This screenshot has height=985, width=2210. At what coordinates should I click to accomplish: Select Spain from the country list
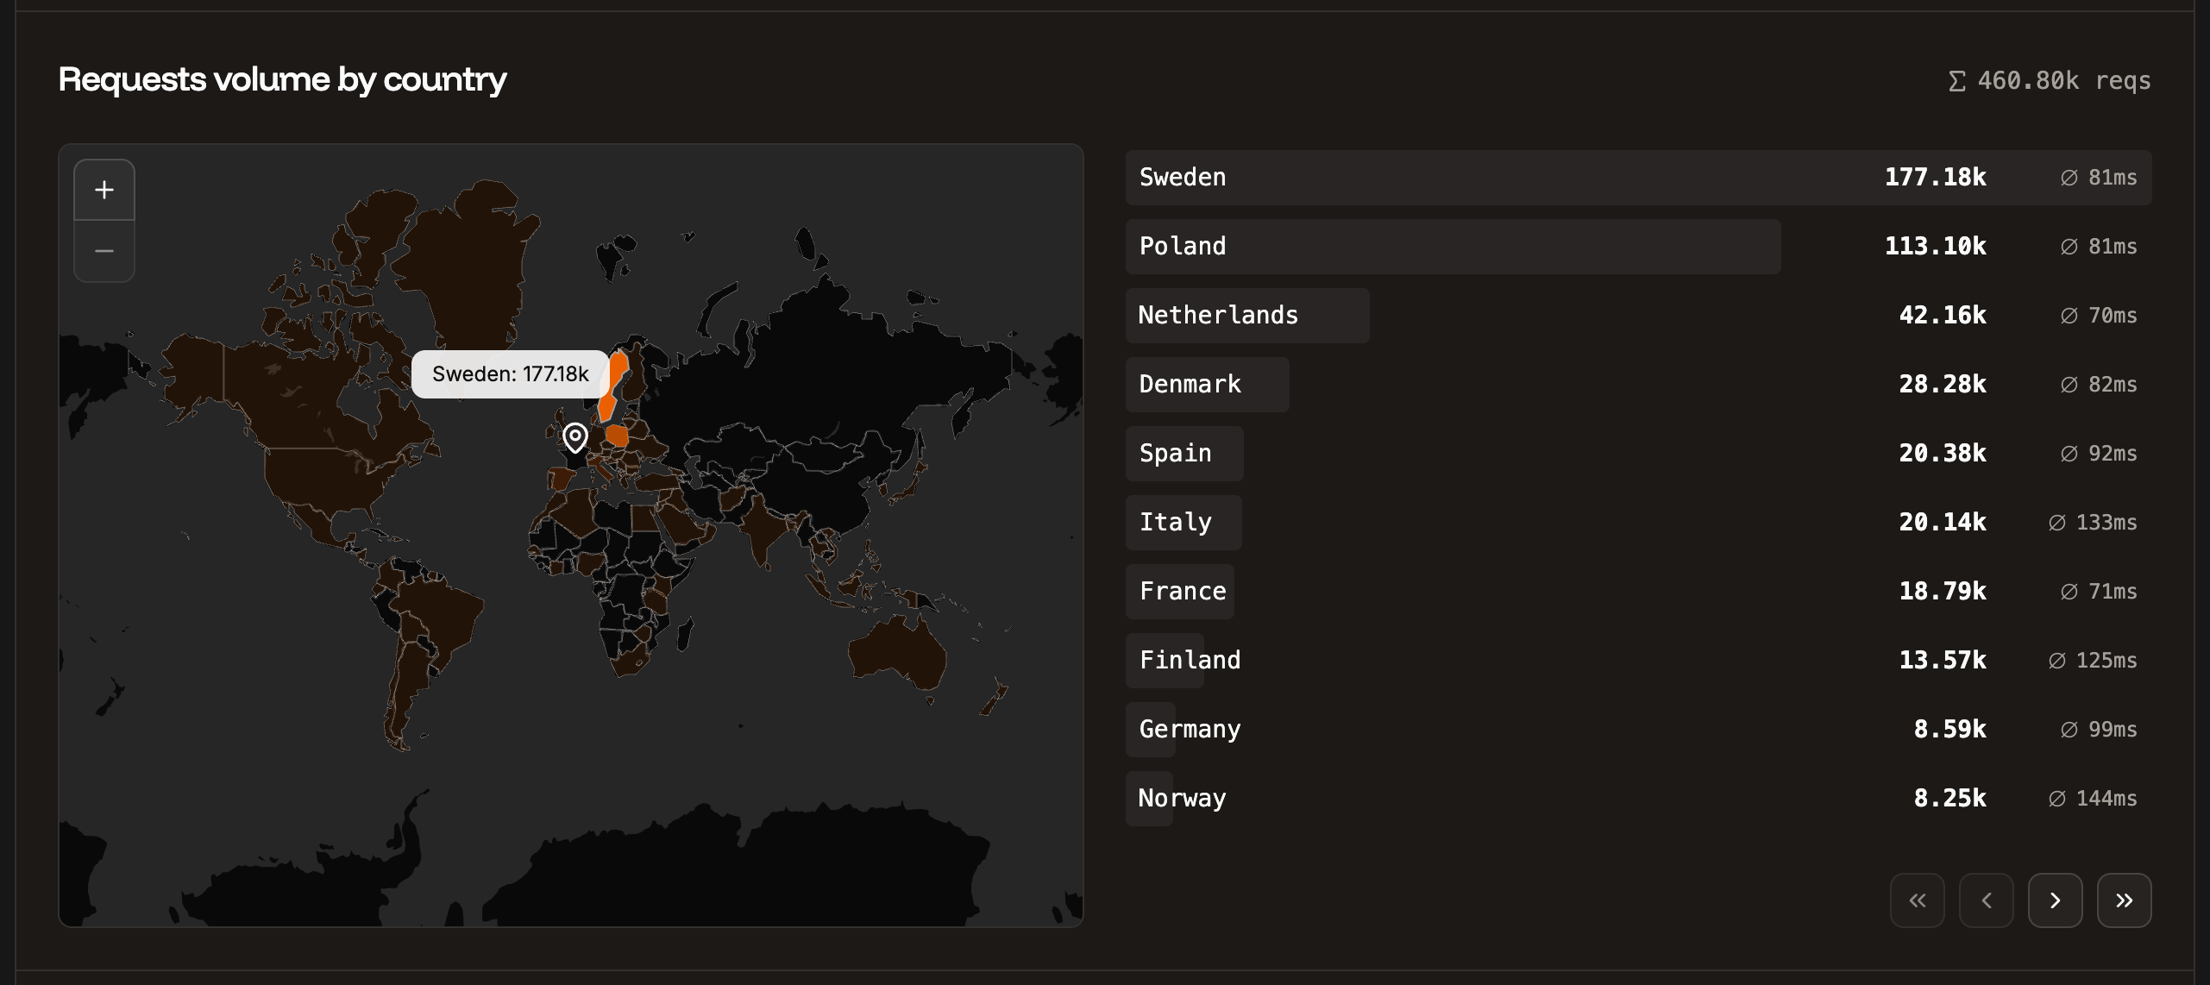[x=1175, y=453]
